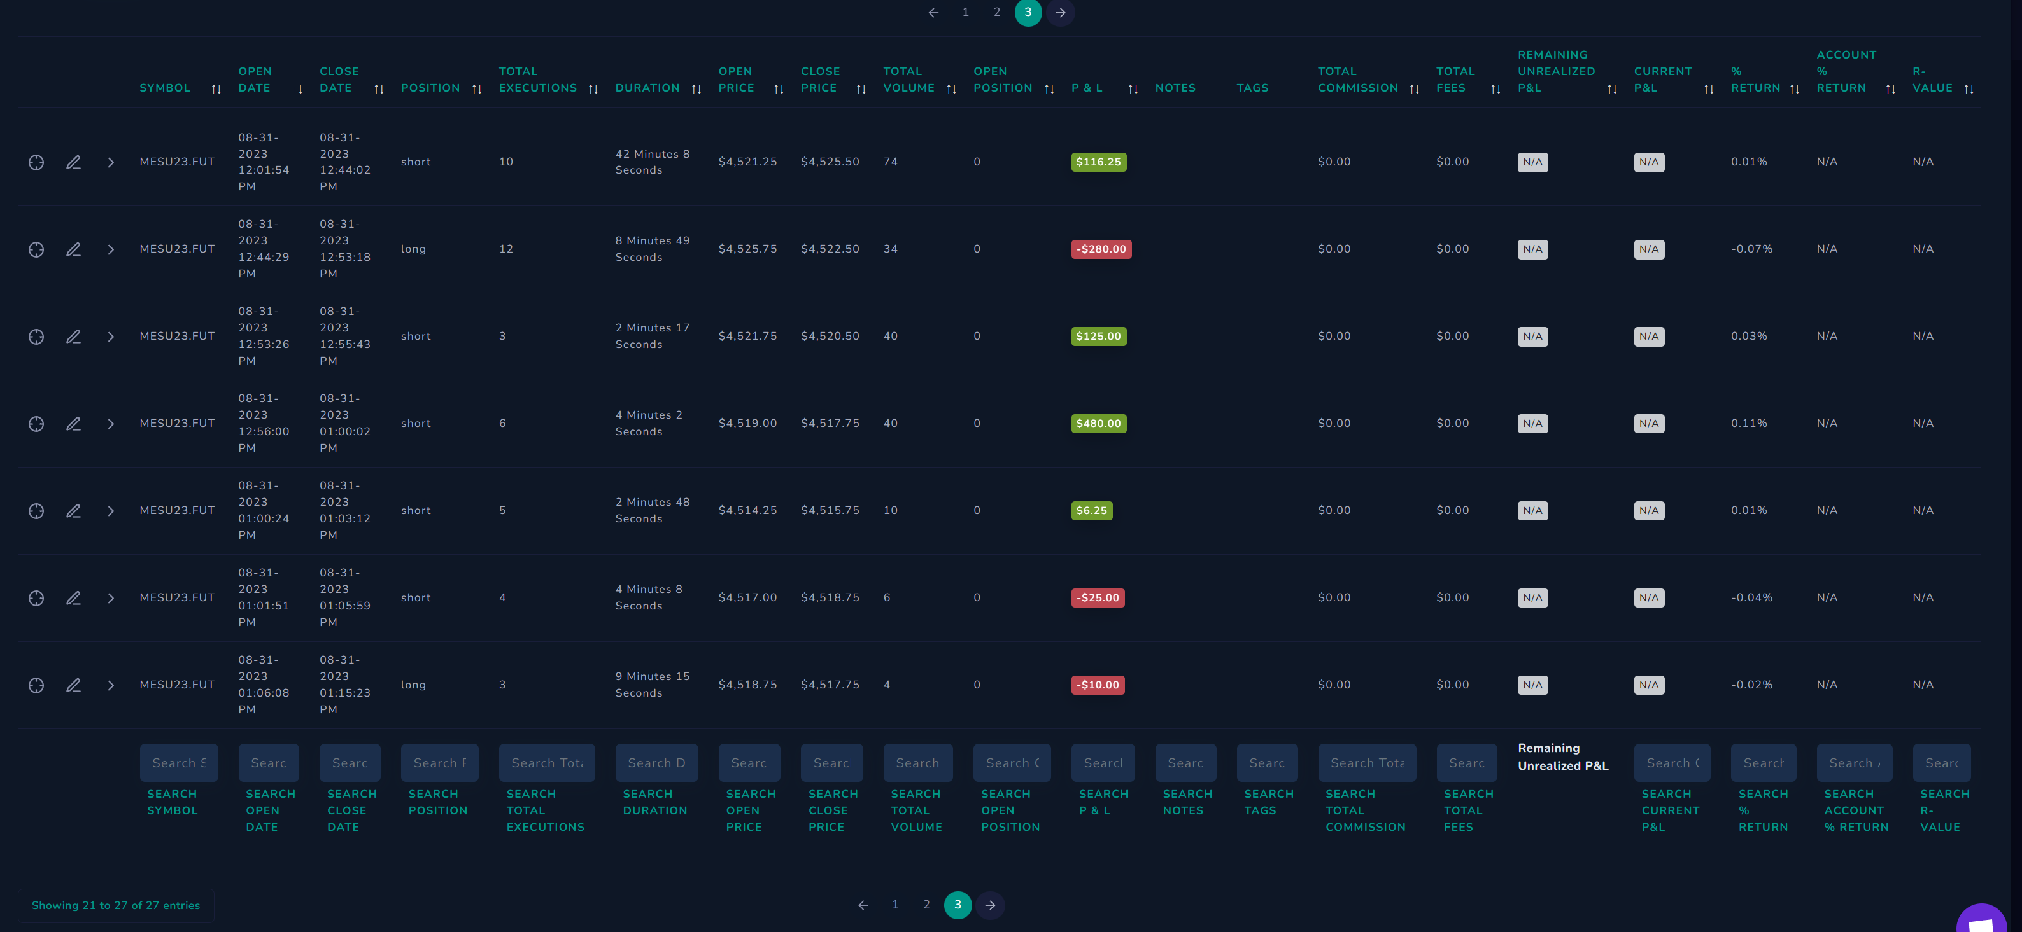
Task: Click the crosshair icon for the -$10.00 trade
Action: click(x=36, y=685)
